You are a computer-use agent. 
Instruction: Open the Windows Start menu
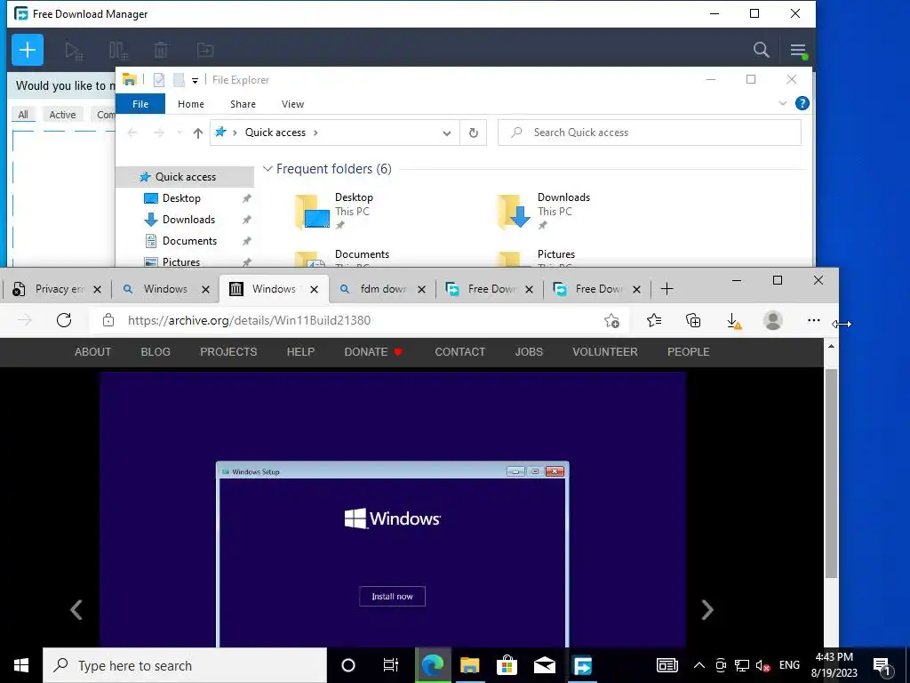tap(21, 665)
